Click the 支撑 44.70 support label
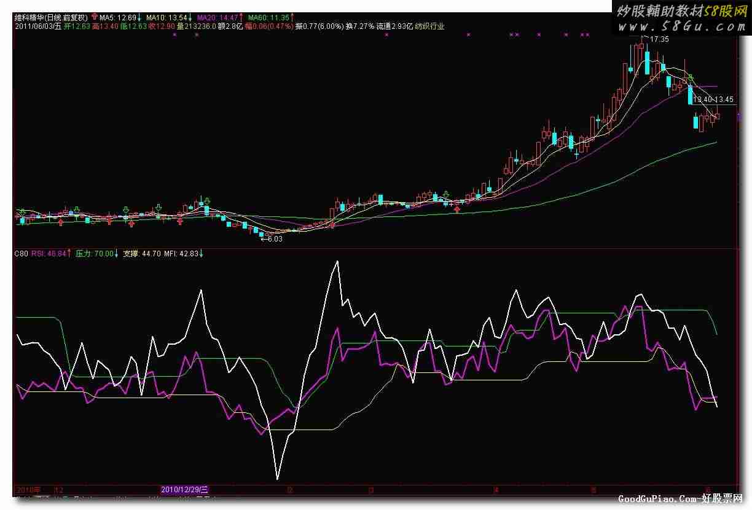The image size is (752, 510). pyautogui.click(x=142, y=253)
